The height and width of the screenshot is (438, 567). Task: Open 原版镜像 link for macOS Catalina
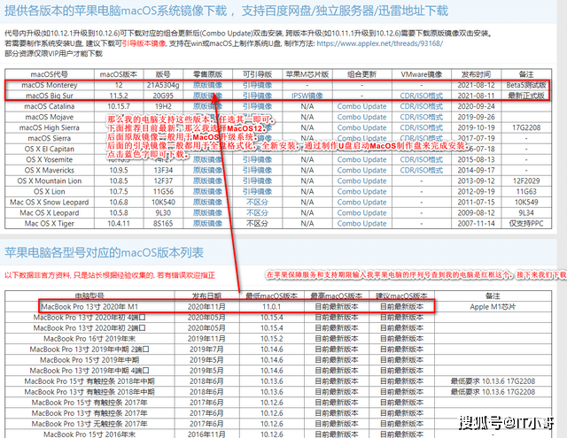tap(207, 106)
